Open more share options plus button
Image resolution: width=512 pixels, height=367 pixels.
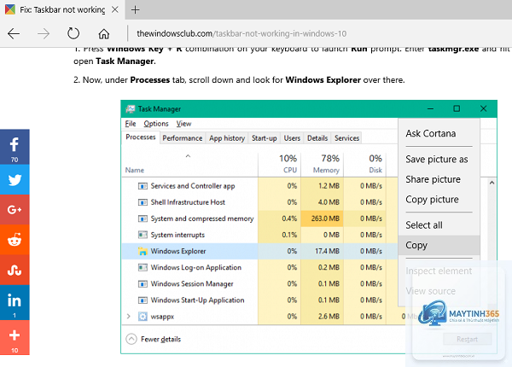[15, 338]
